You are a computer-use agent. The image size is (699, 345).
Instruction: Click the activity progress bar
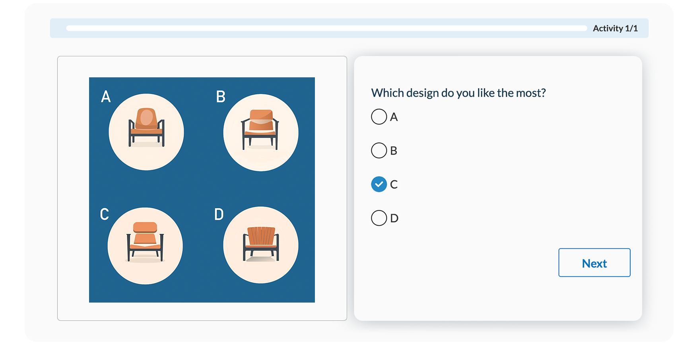click(x=326, y=28)
